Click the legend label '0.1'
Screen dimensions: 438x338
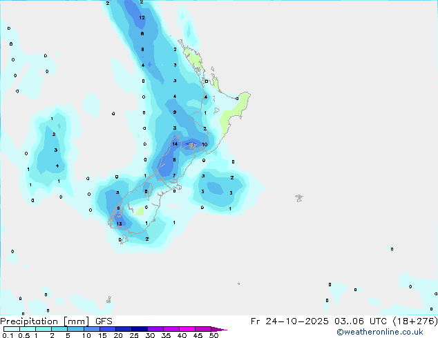pyautogui.click(x=8, y=335)
